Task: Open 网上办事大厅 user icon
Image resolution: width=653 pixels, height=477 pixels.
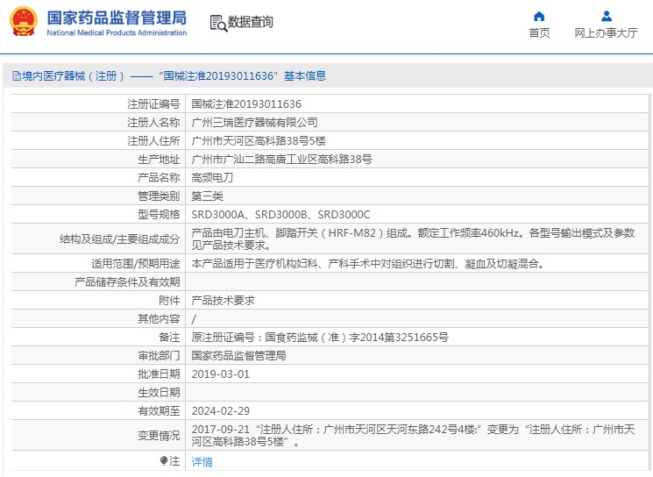Action: coord(607,17)
